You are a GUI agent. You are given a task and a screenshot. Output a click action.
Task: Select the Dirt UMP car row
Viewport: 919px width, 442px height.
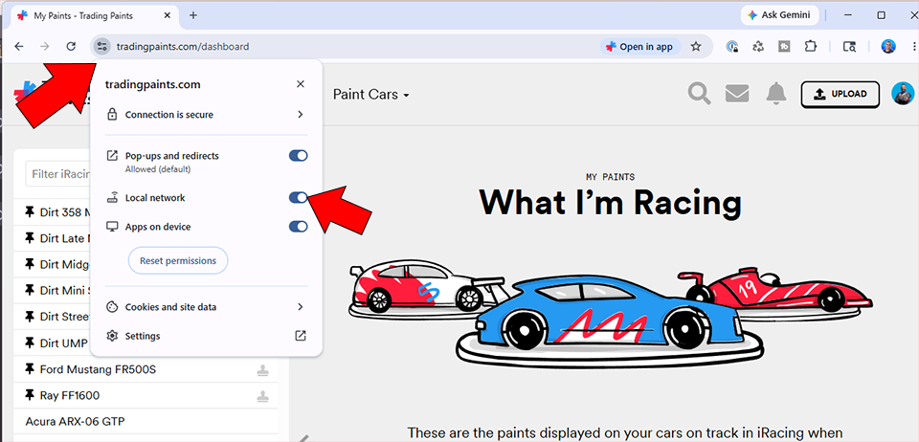click(x=53, y=343)
